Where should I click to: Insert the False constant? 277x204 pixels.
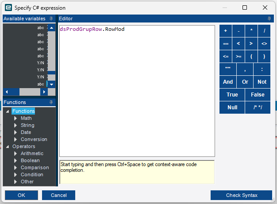pyautogui.click(x=258, y=95)
